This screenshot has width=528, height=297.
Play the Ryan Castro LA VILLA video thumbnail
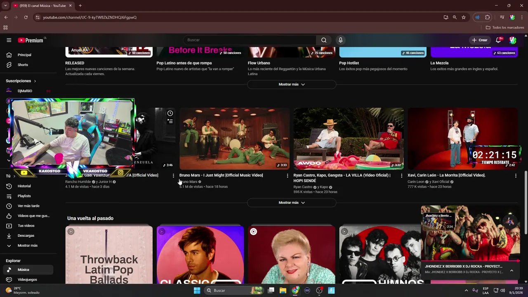coord(349,139)
